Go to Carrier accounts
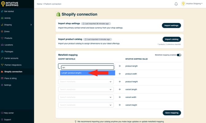Viewport: 206px width, 123px height. [11, 58]
